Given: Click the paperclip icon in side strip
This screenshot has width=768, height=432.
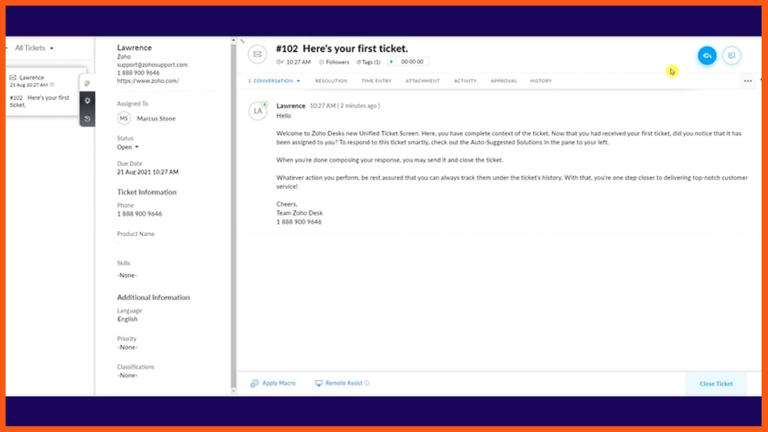Looking at the screenshot, I should [x=87, y=83].
